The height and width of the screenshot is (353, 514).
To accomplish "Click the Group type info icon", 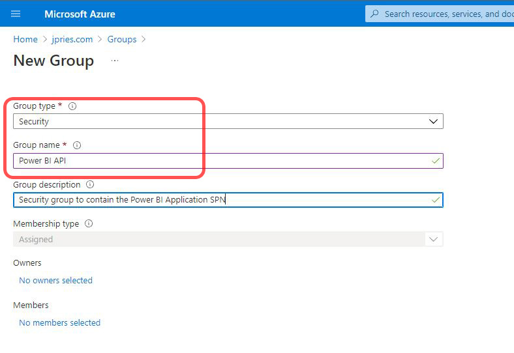I will [x=72, y=106].
